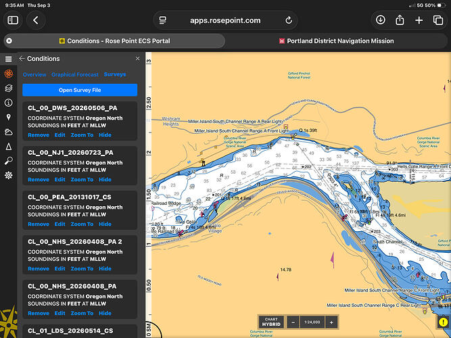Image resolution: width=451 pixels, height=338 pixels.
Task: Click the Miller Island South Channel Range A Rear Light label
Action: tap(235, 122)
